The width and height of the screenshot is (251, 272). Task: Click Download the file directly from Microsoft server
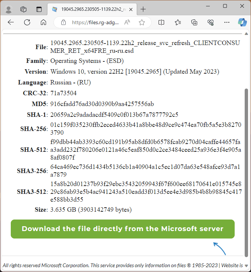pos(123,229)
